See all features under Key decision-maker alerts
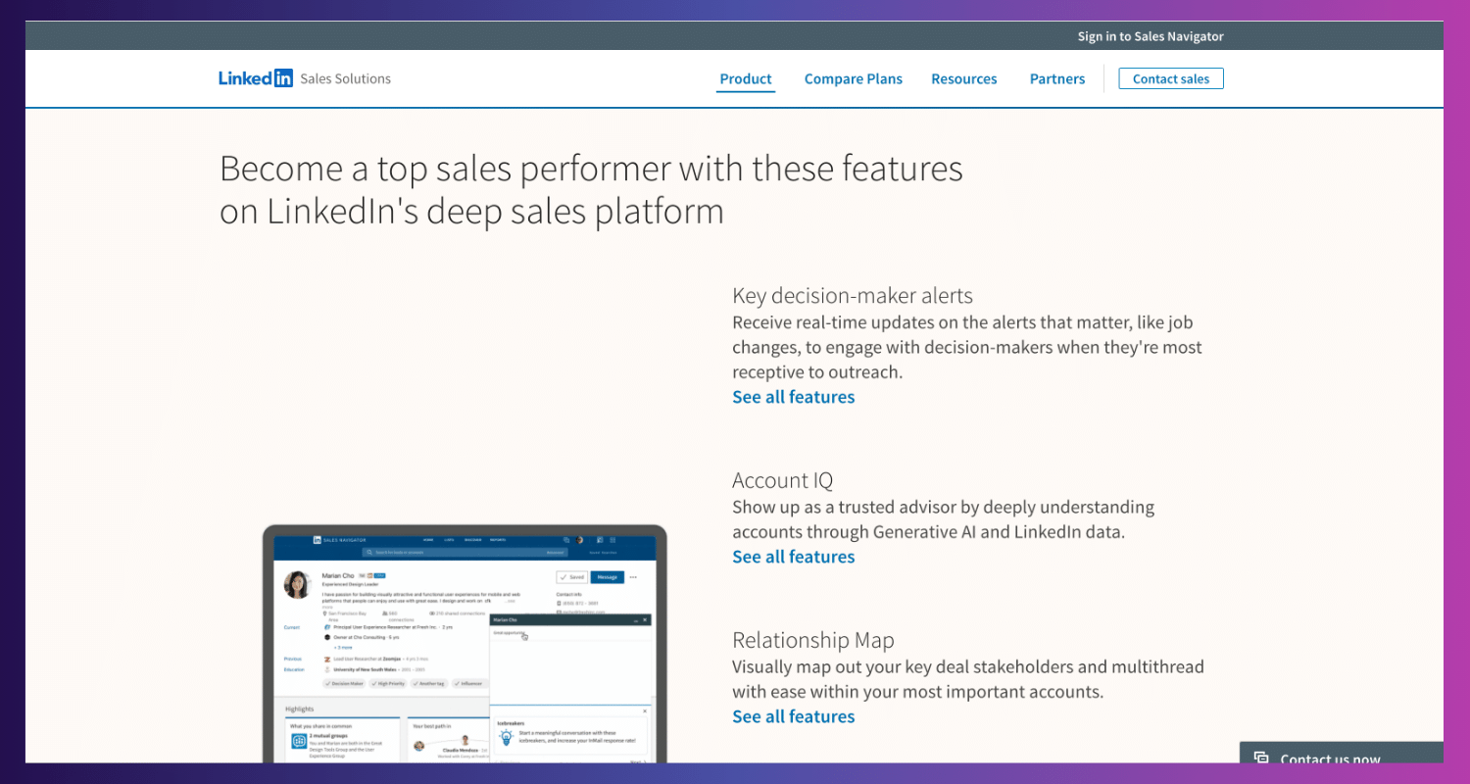 794,397
